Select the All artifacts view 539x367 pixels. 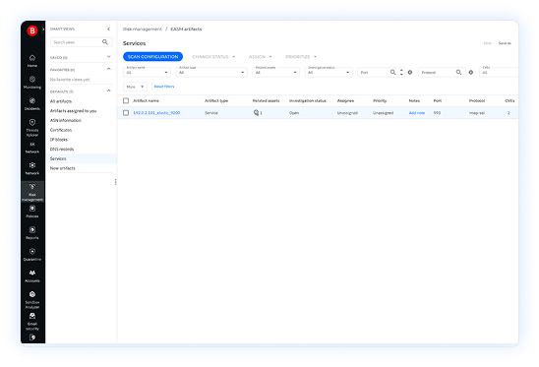(61, 101)
